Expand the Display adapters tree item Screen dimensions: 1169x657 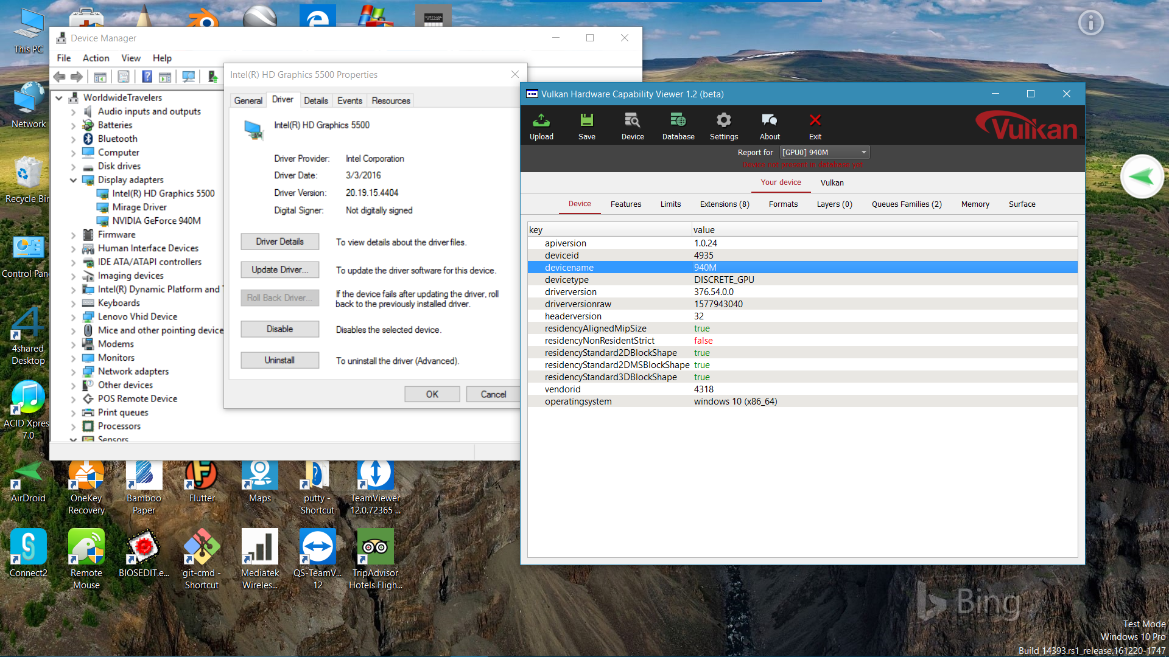point(74,179)
